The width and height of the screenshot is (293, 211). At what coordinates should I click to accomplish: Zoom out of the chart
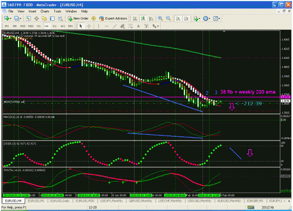pyautogui.click(x=168, y=18)
